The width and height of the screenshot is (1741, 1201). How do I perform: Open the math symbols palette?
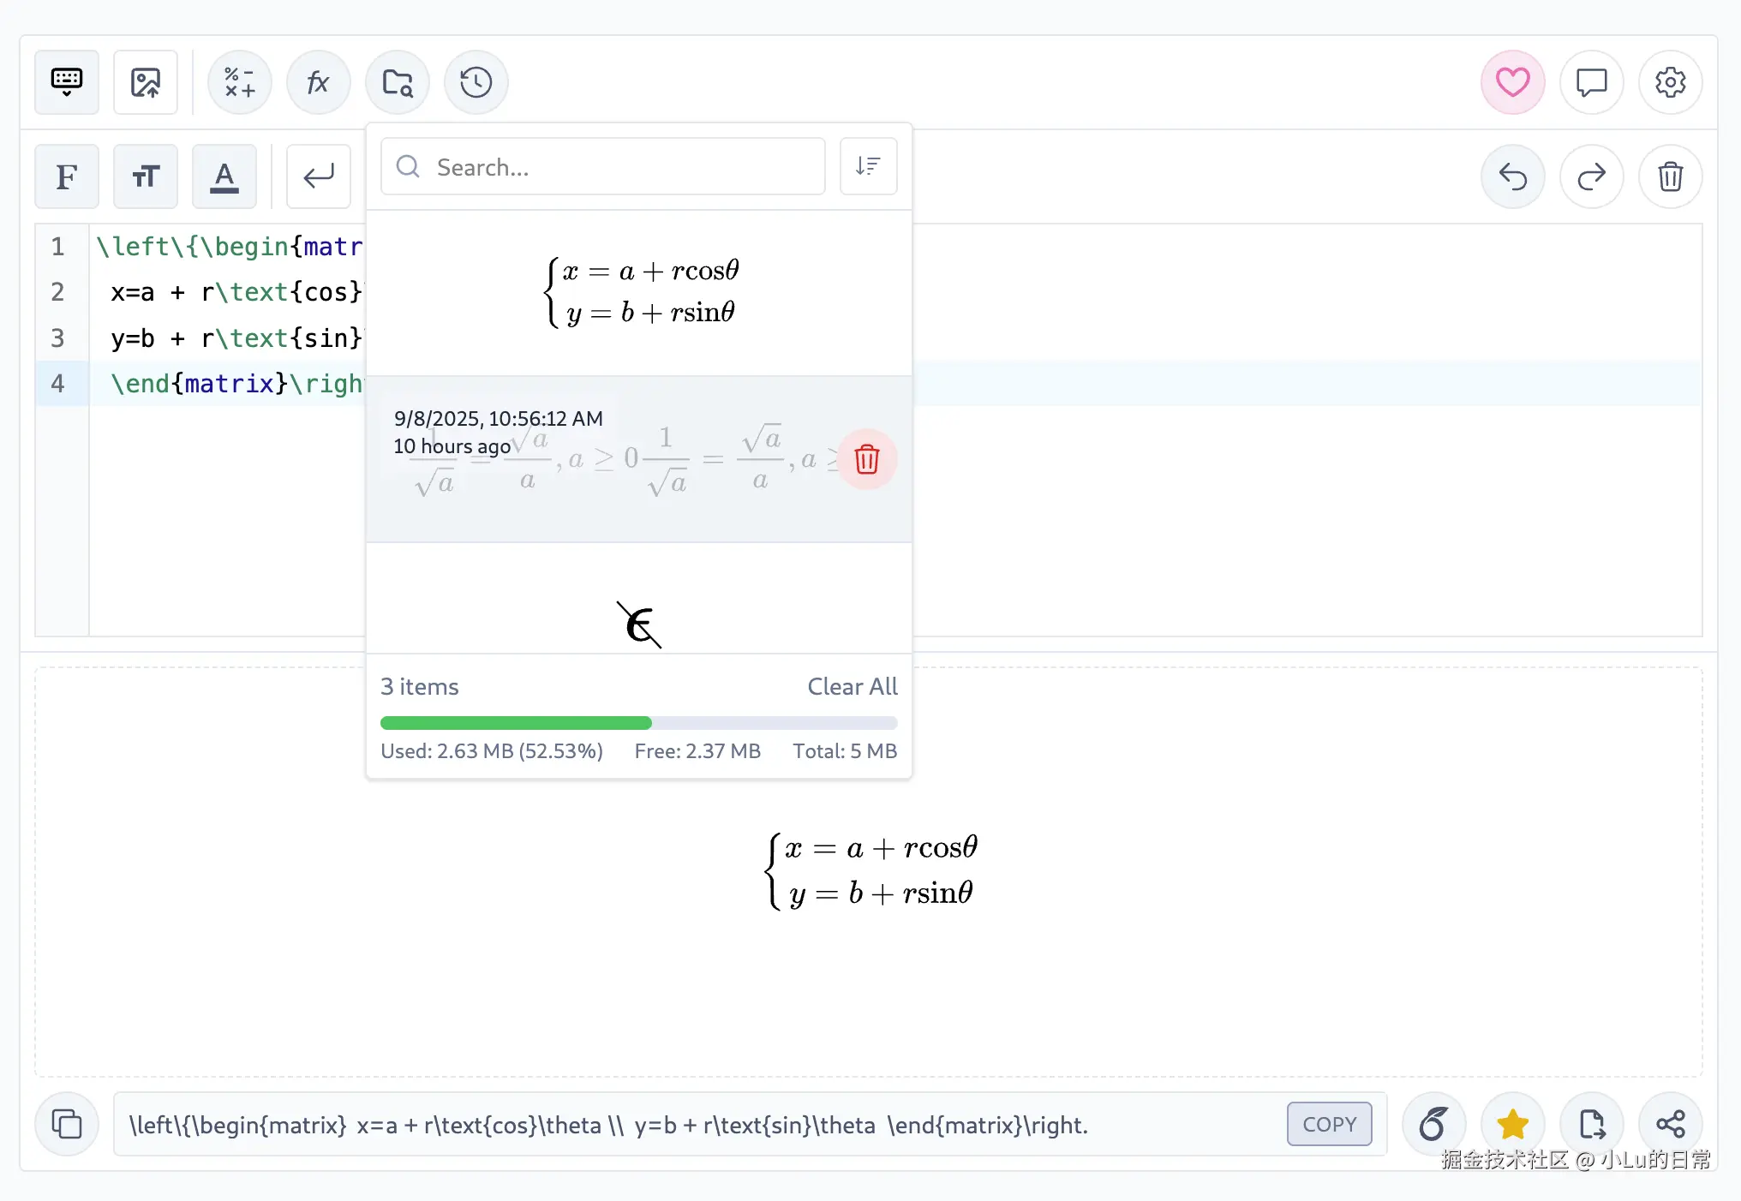pyautogui.click(x=240, y=82)
